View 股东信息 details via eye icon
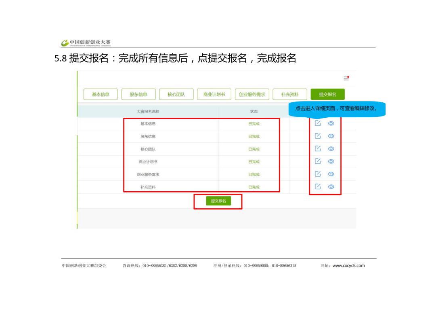436x309 pixels. [x=331, y=136]
